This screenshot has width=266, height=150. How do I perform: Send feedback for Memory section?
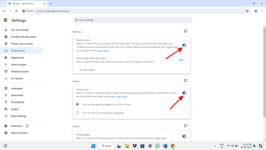185,31
